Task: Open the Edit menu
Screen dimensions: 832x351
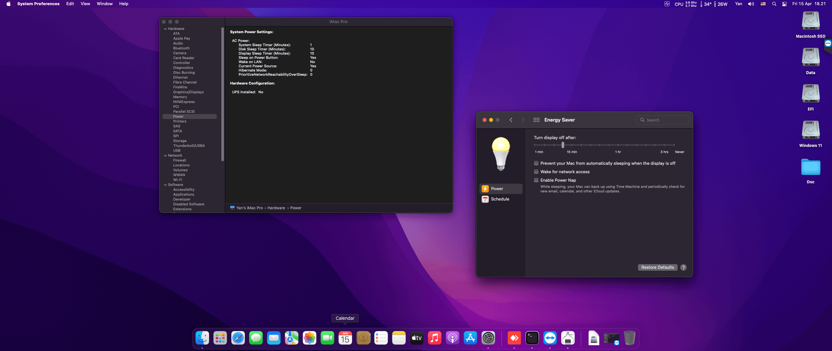Action: coord(70,4)
